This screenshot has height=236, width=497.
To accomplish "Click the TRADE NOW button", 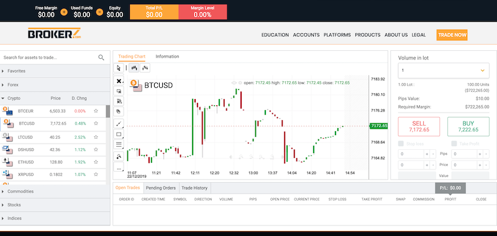I will pos(452,35).
